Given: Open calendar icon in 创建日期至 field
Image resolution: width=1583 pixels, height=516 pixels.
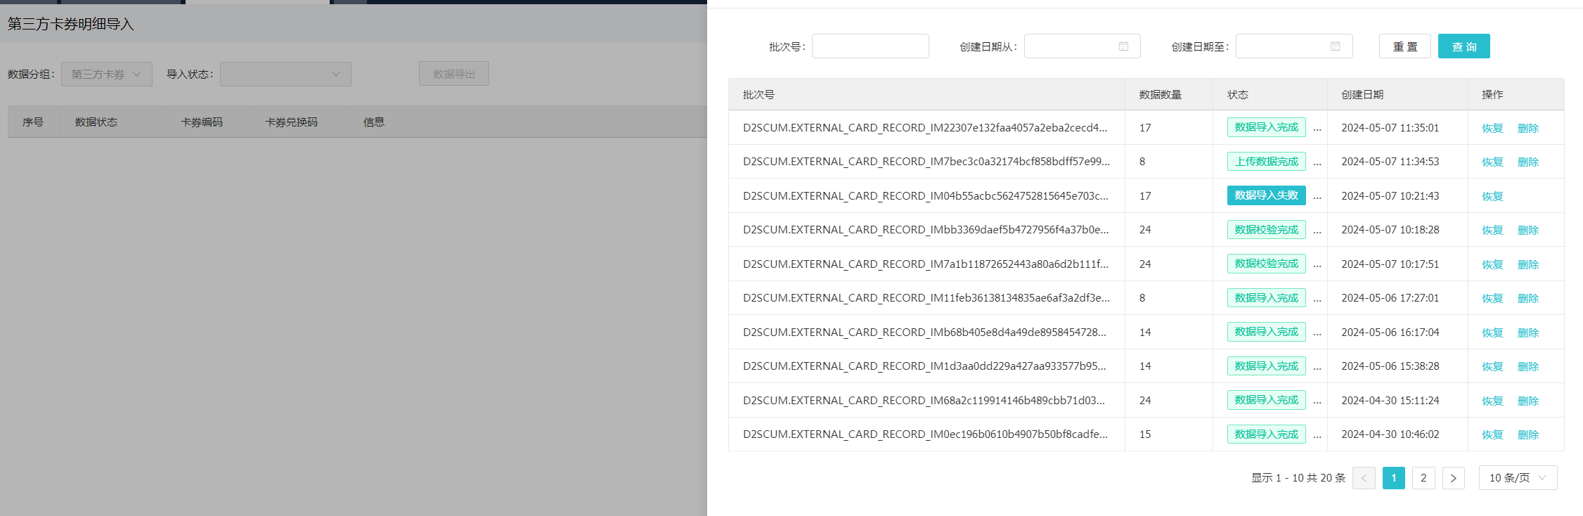Looking at the screenshot, I should coord(1335,46).
